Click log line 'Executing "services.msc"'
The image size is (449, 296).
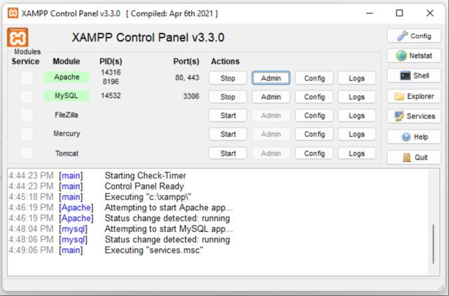coord(154,250)
